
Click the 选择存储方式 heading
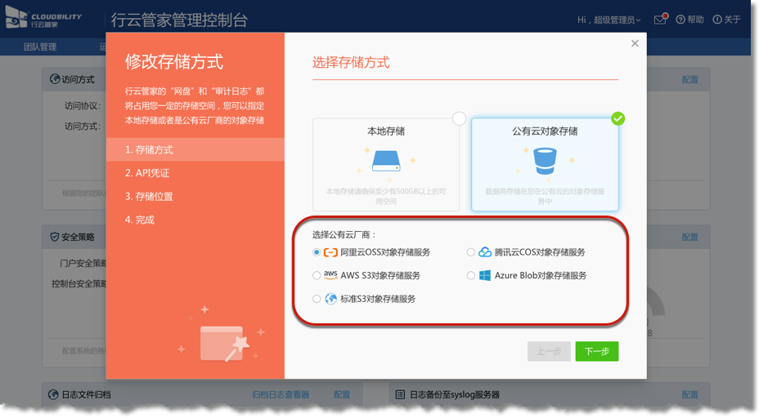pos(351,62)
